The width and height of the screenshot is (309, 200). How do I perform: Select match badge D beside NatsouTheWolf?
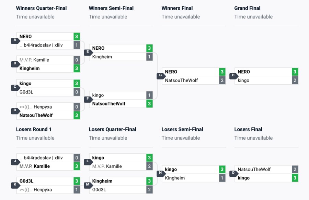(x=14, y=111)
